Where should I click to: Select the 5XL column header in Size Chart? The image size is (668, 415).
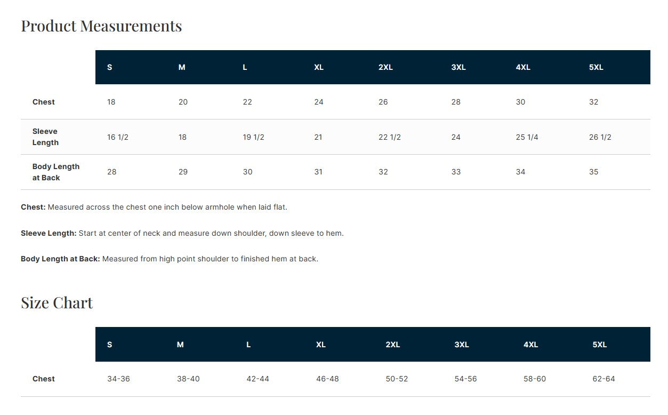(599, 345)
